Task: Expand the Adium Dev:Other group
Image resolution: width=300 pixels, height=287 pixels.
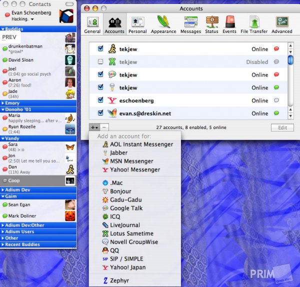Action: pyautogui.click(x=2, y=225)
